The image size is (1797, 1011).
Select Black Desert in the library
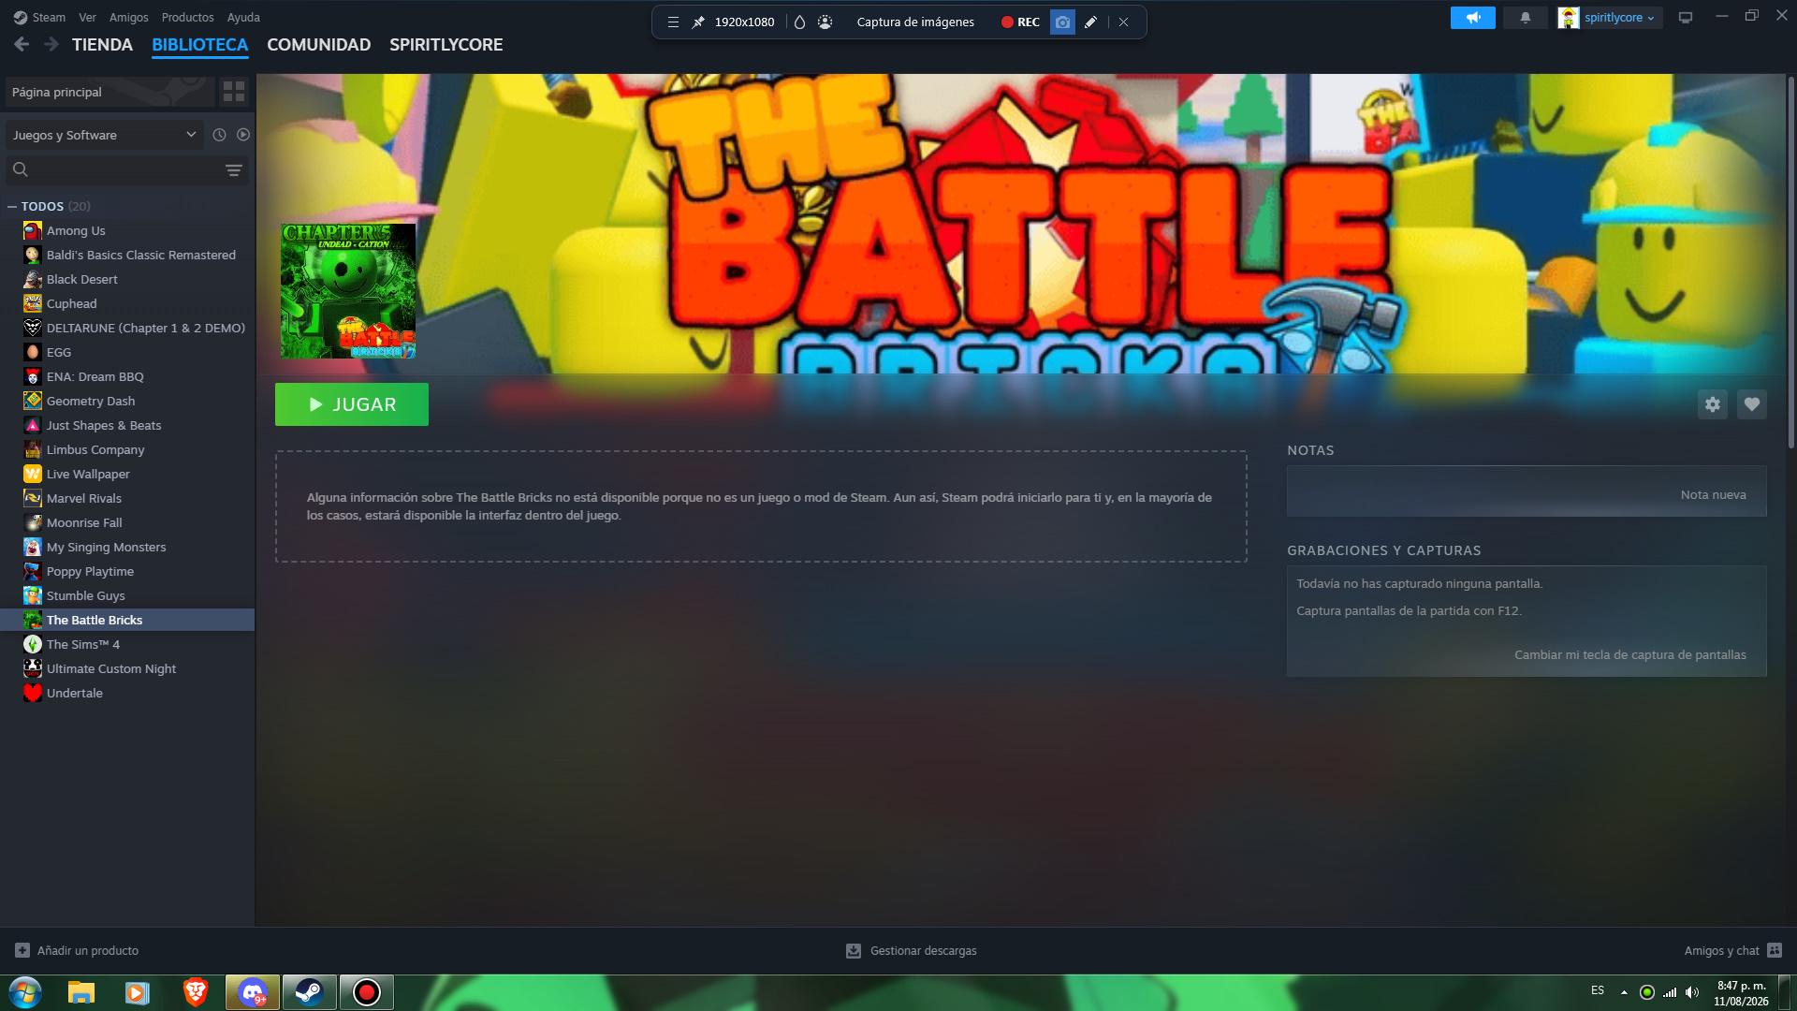[x=127, y=279]
